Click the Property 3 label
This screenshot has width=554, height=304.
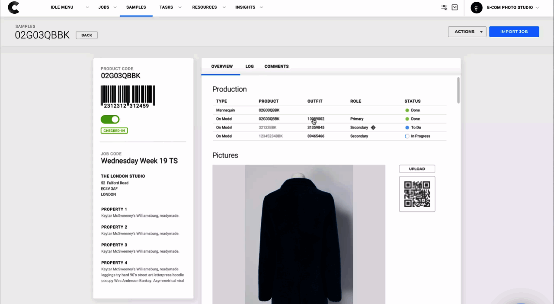coord(114,245)
